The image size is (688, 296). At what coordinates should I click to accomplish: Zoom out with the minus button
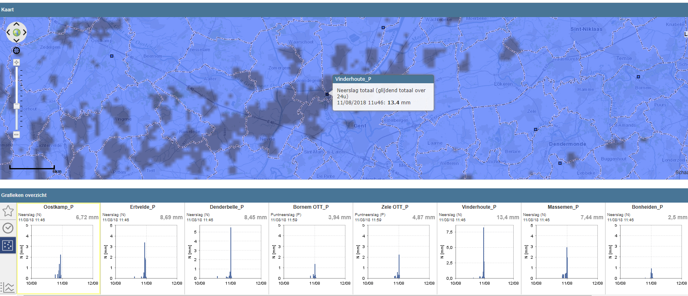16,134
